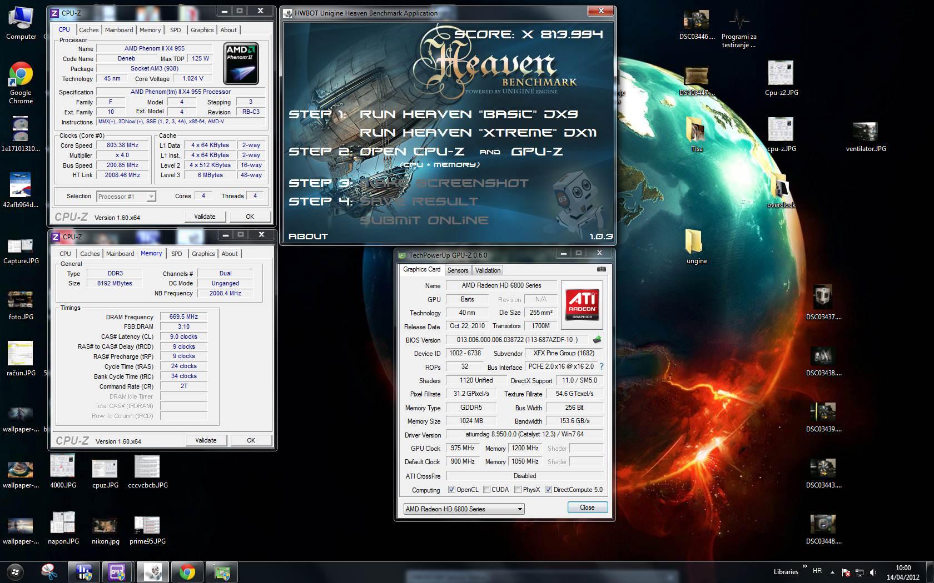The image size is (934, 583).
Task: Open Programi za testiranje shortcut
Action: coord(739,28)
